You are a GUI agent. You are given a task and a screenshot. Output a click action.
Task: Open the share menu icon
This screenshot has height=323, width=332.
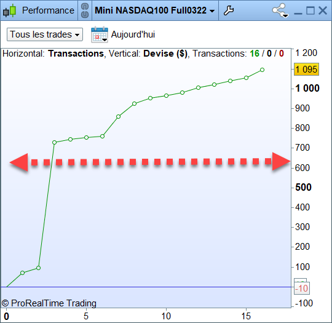click(280, 10)
